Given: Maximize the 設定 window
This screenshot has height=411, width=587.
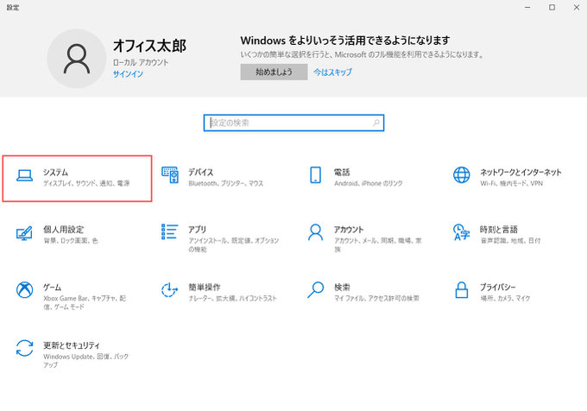Looking at the screenshot, I should (552, 8).
